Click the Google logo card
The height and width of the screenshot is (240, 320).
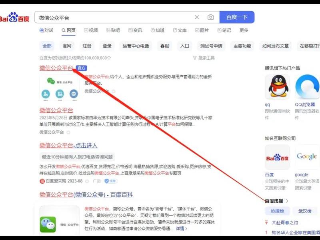point(307,157)
